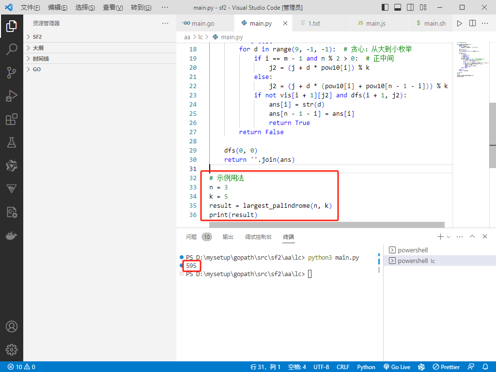Image resolution: width=496 pixels, height=372 pixels.
Task: Expand the 时间线 timeline section
Action: click(100, 59)
